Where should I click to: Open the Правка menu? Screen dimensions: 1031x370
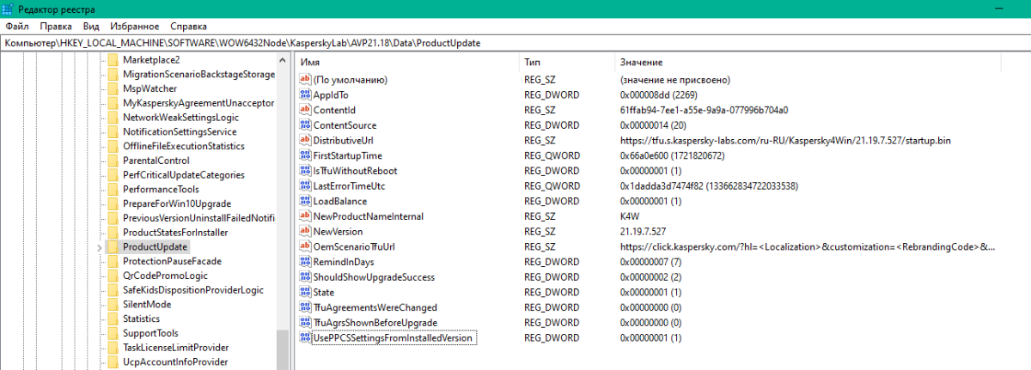[x=56, y=27]
